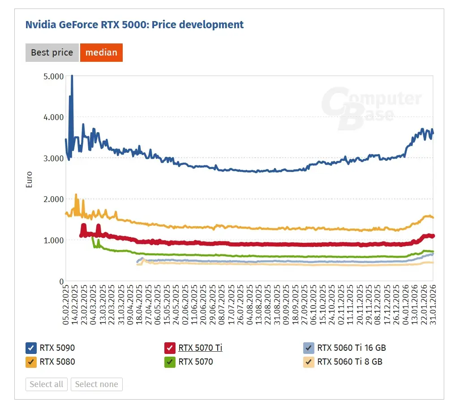Click the RTX 5060 Ti 8 GB label

click(x=350, y=362)
